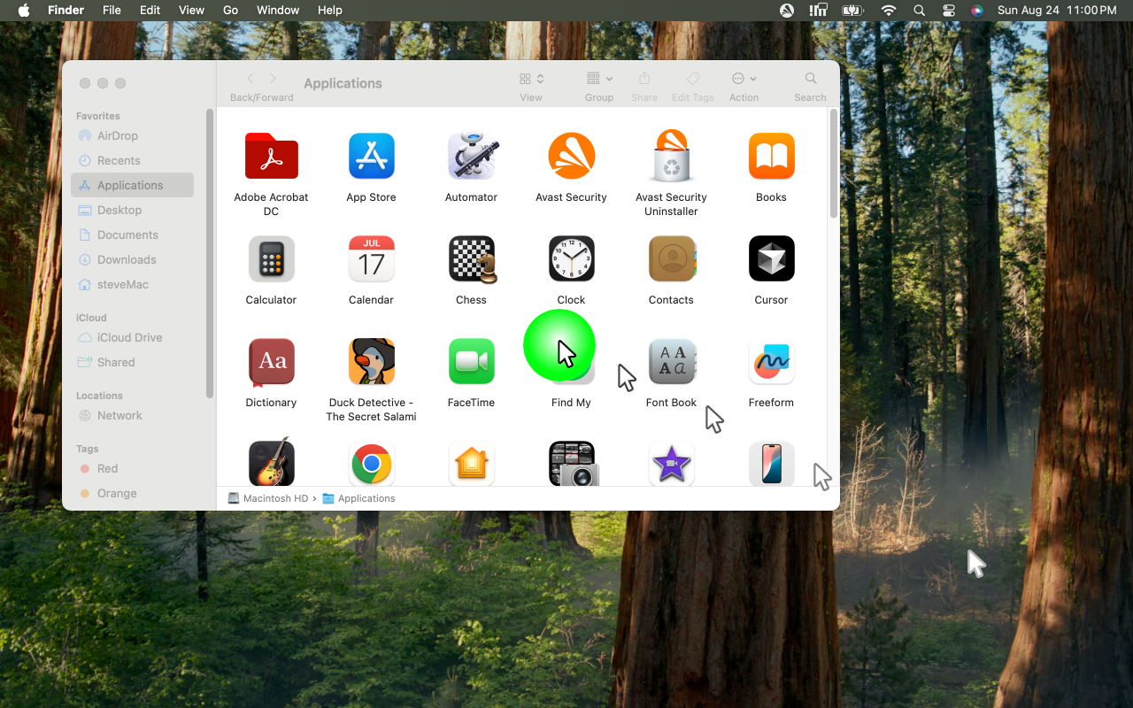The height and width of the screenshot is (708, 1133).
Task: Open the Adobe Acrobat DC app icon
Action: (271, 156)
